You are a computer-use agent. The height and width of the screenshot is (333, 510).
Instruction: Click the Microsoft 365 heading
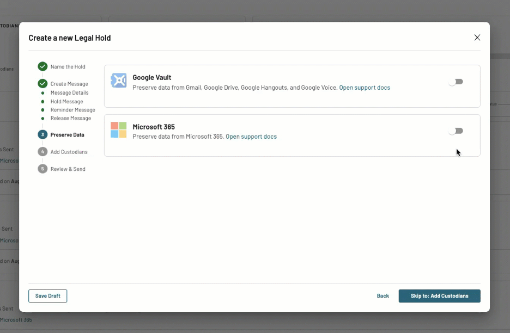click(154, 127)
